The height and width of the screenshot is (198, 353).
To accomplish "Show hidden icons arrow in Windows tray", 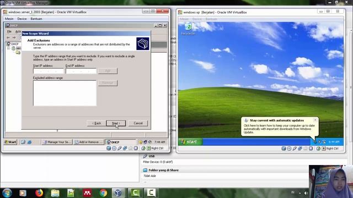I will tap(300, 193).
